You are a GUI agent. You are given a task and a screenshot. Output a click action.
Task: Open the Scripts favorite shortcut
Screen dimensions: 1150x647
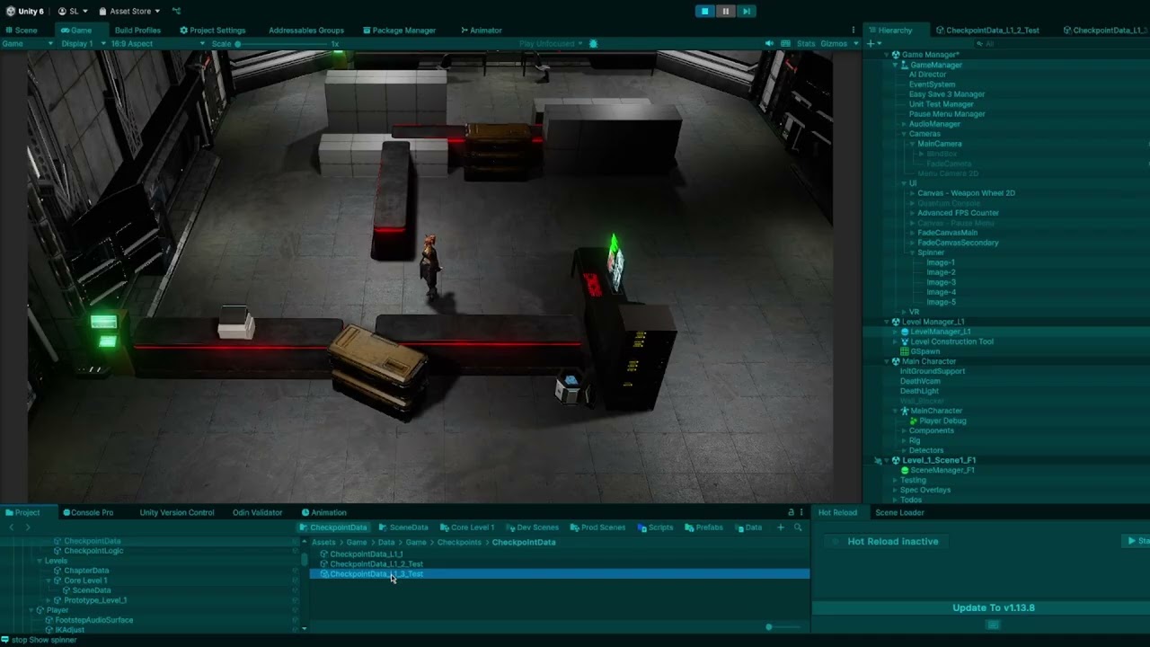click(655, 527)
